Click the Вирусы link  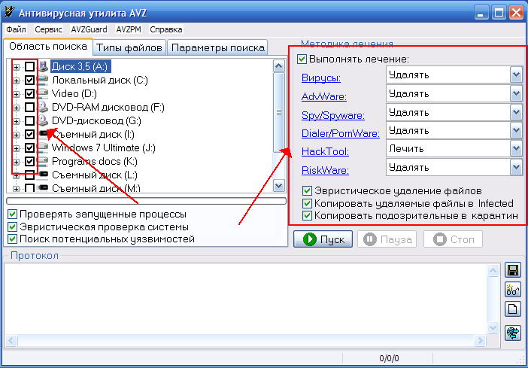[x=321, y=78]
